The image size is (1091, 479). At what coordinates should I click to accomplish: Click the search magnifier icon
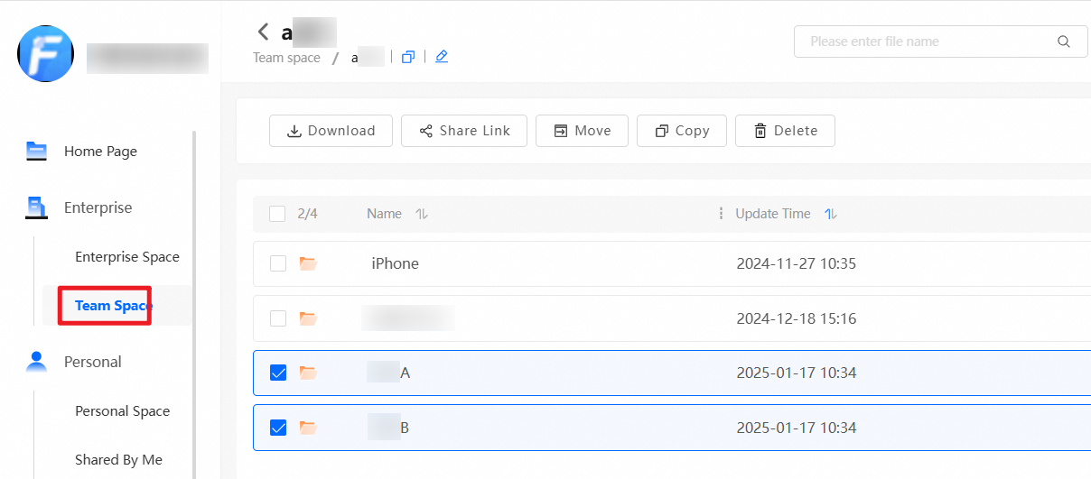click(x=1063, y=41)
